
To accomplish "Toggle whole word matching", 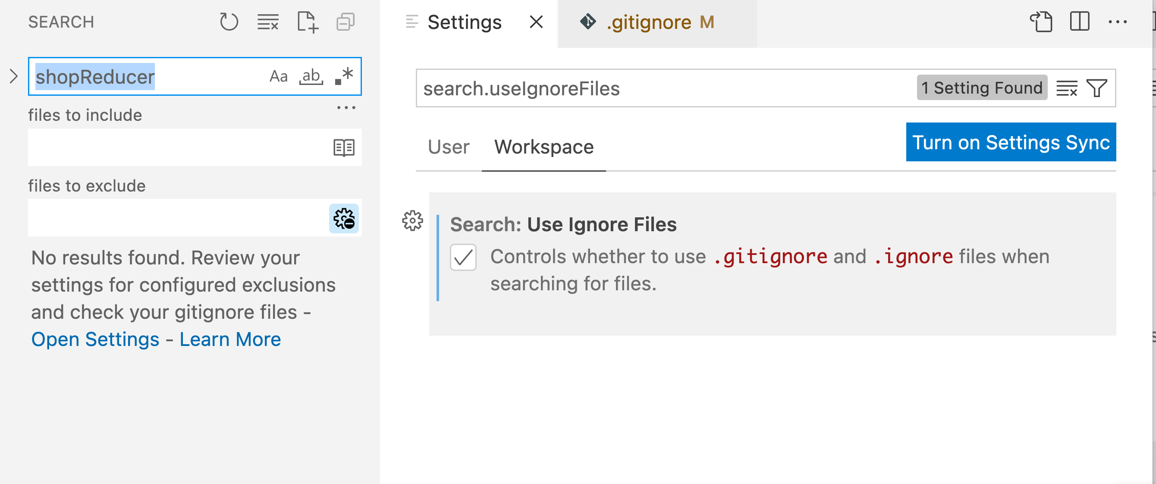I will tap(311, 76).
